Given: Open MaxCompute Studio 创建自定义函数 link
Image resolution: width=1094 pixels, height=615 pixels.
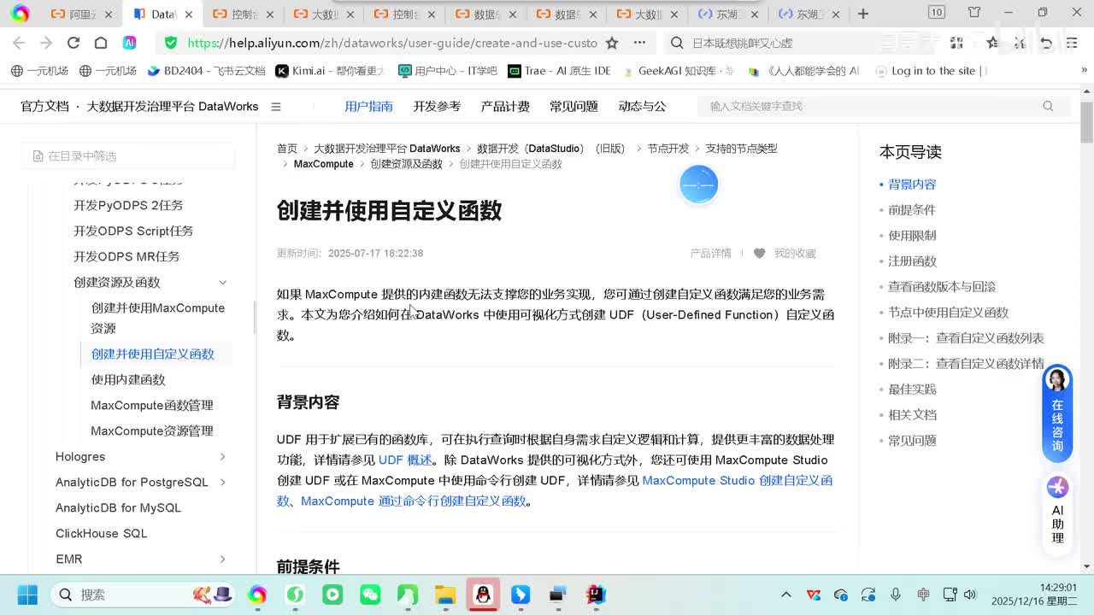Looking at the screenshot, I should pyautogui.click(x=555, y=490).
